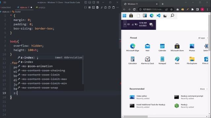Click the split editor layout toolbar icon
211x118 pixels.
click(113, 8)
